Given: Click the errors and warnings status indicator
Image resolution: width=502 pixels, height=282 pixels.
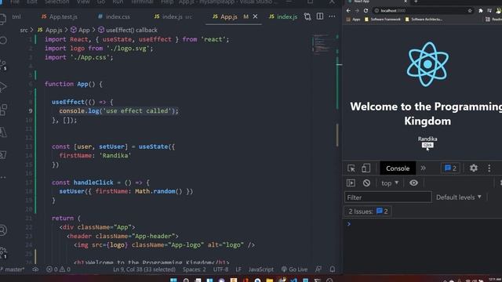Looking at the screenshot, I should click(58, 269).
